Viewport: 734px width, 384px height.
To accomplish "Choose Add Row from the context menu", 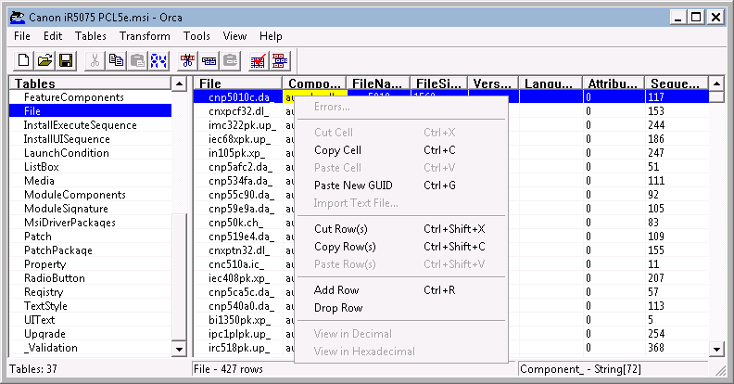I will (336, 290).
